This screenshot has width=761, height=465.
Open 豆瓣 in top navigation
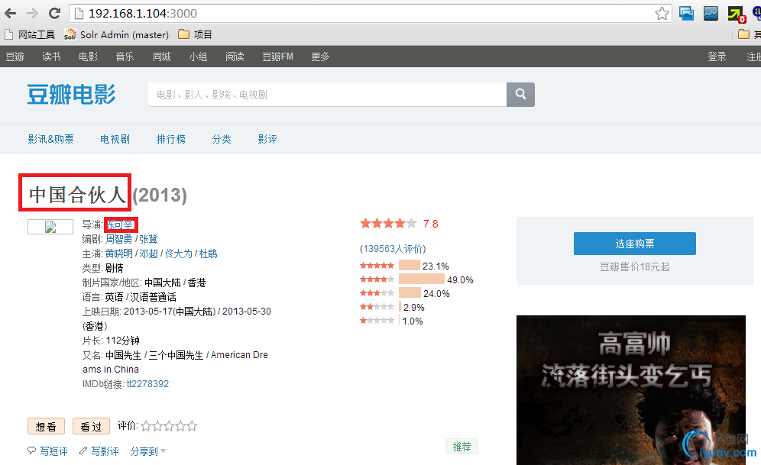[x=15, y=57]
